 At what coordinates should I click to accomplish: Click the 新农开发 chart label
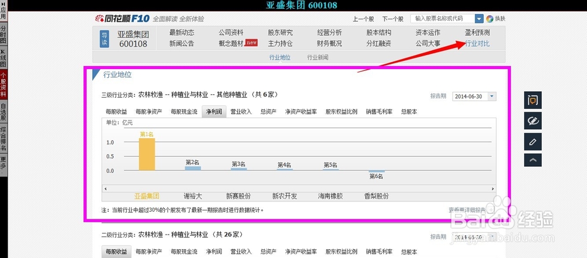(285, 196)
